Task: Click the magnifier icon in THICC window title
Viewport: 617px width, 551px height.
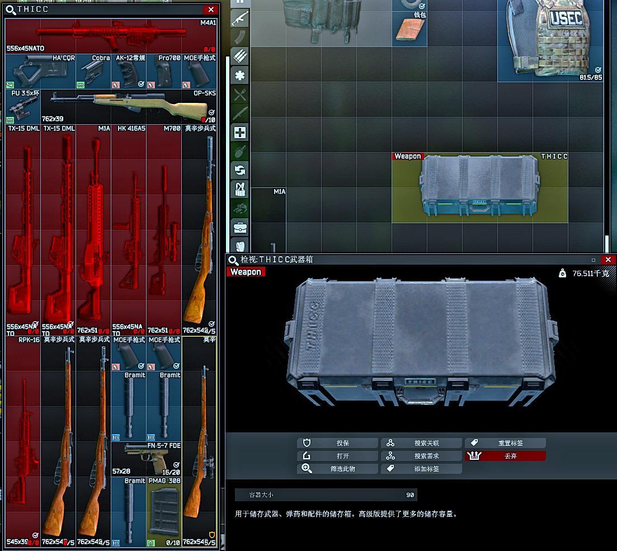Action: (11, 10)
